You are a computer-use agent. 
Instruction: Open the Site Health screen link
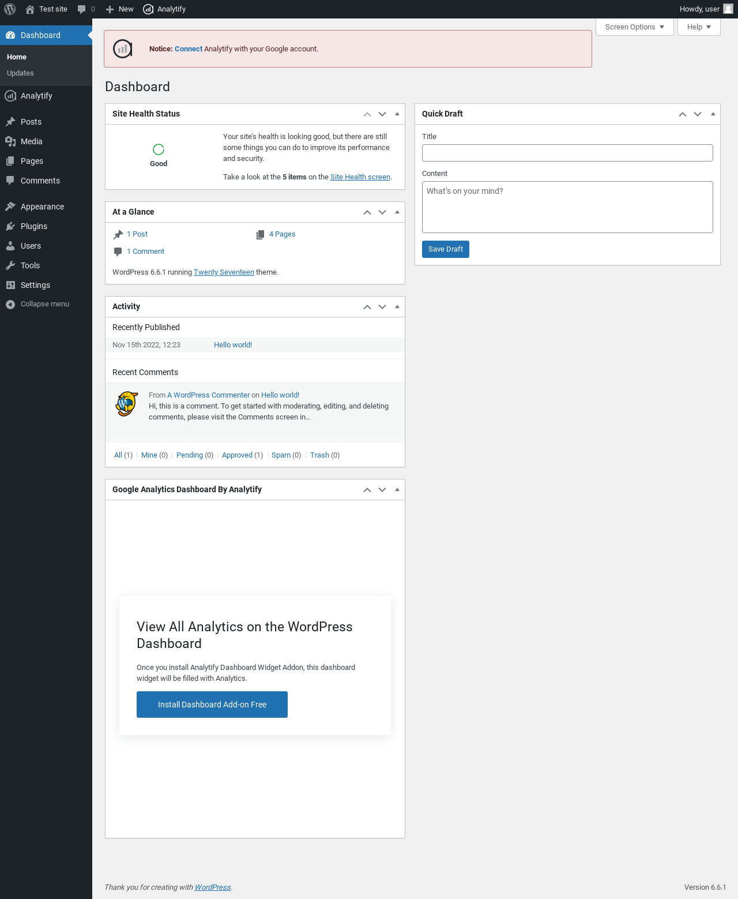click(360, 177)
